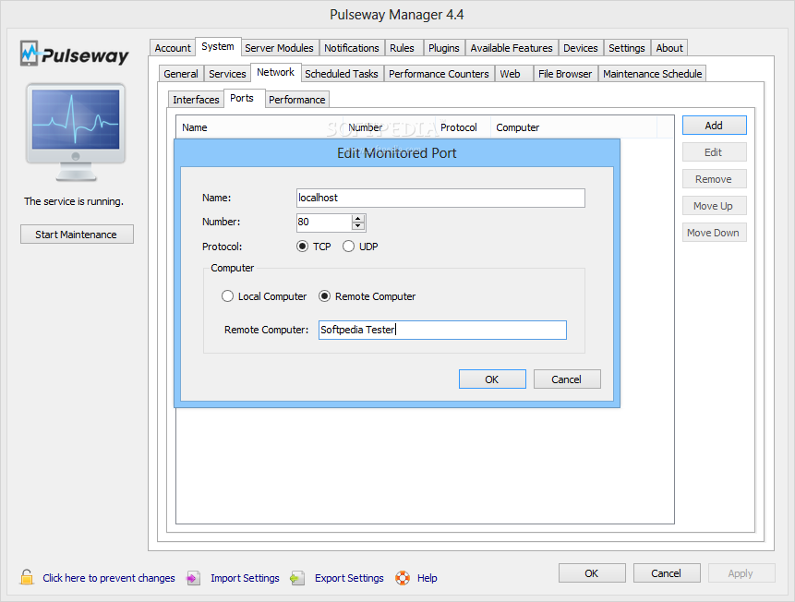Click the Move Down button
Image resolution: width=795 pixels, height=602 pixels.
715,233
